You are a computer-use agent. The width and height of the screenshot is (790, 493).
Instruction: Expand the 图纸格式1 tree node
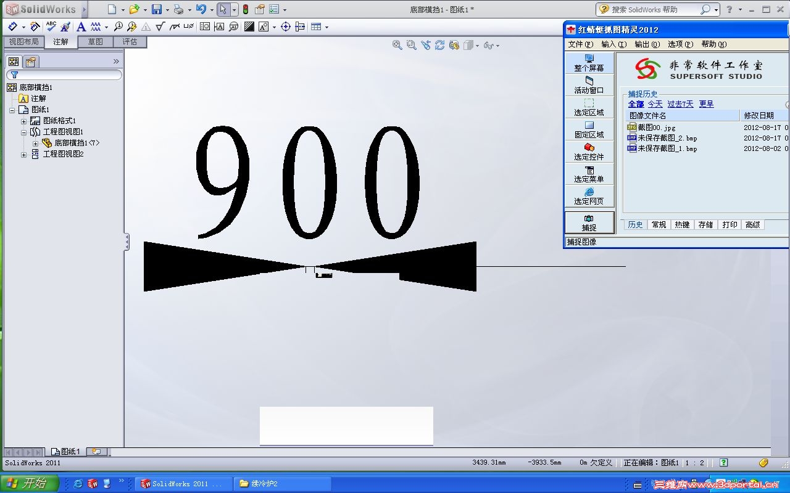tap(24, 121)
